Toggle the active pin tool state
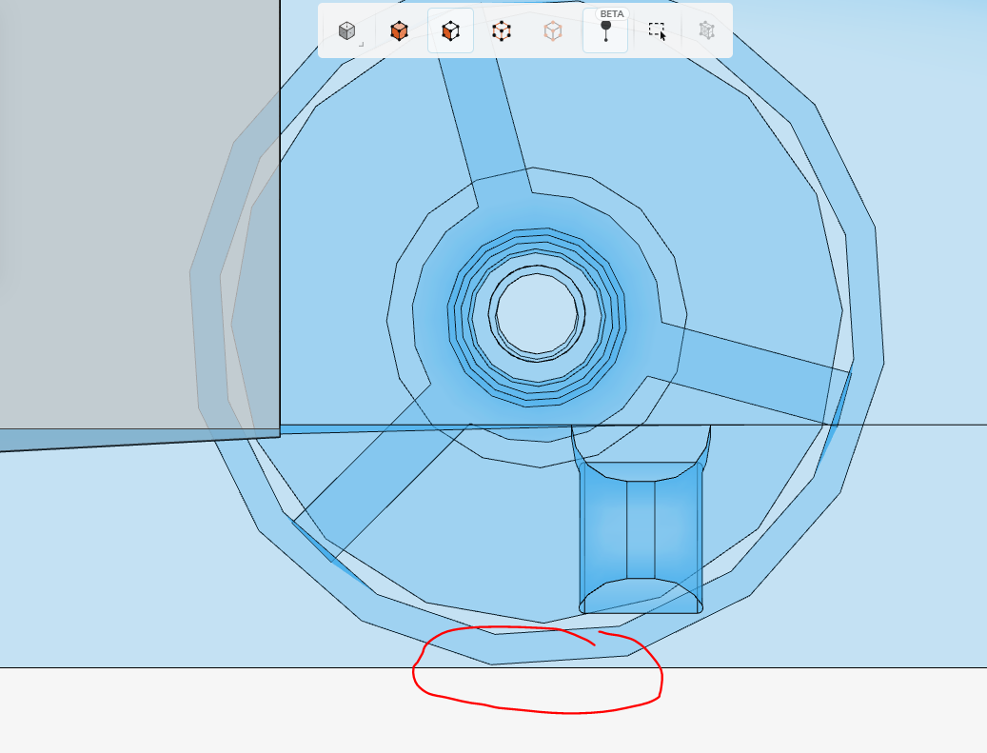The width and height of the screenshot is (987, 753). [604, 33]
